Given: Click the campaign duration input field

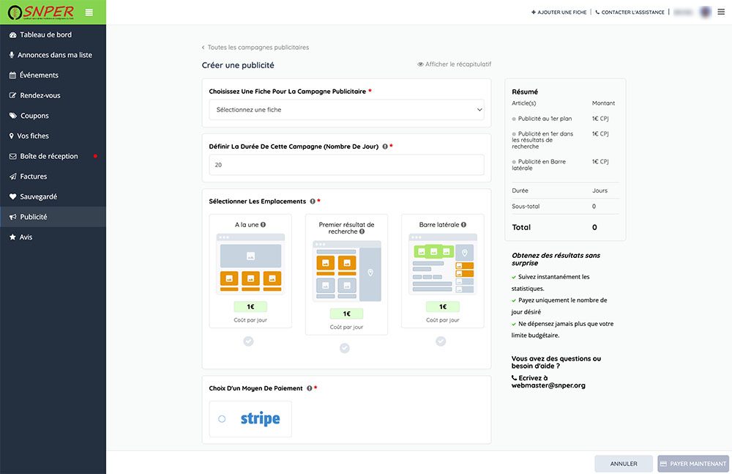Looking at the screenshot, I should [x=346, y=165].
